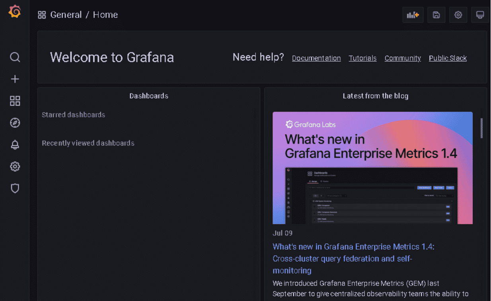The image size is (491, 301).
Task: Click the dashboard grid icon beside General
Action: [42, 15]
